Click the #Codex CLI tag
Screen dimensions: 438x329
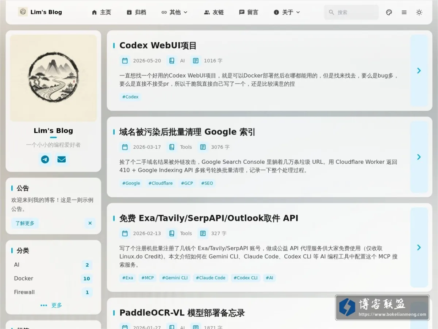coord(246,278)
